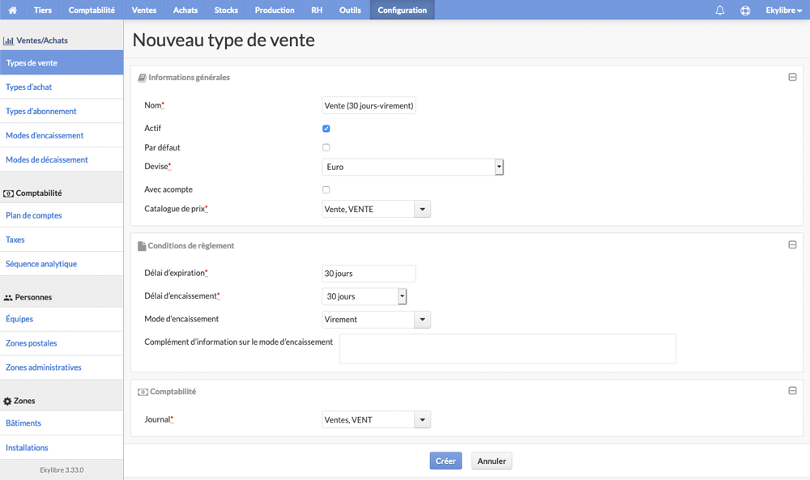Image resolution: width=810 pixels, height=480 pixels.
Task: Open the Journal dropdown arrow
Action: pos(422,419)
